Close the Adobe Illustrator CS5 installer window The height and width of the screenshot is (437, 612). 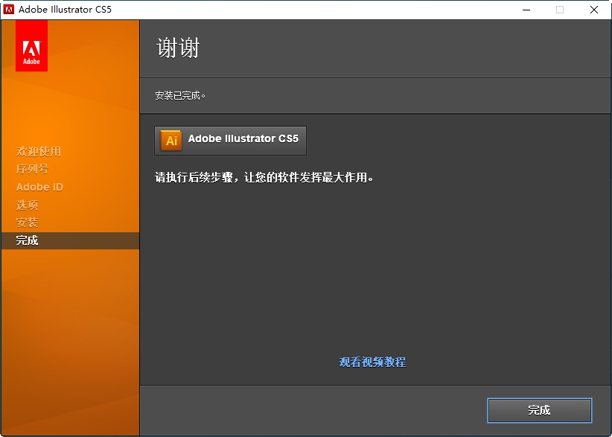tap(594, 10)
